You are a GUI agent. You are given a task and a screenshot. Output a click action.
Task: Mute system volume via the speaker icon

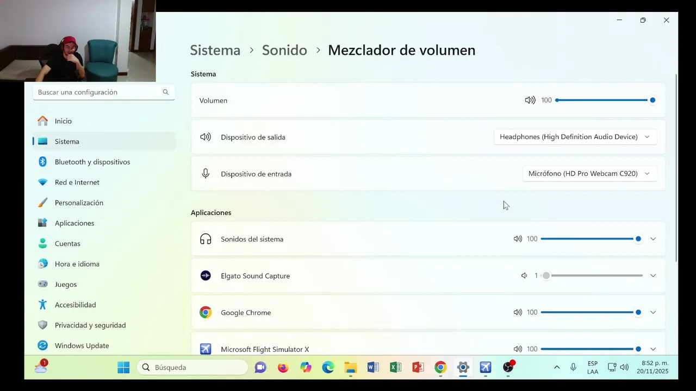[530, 100]
